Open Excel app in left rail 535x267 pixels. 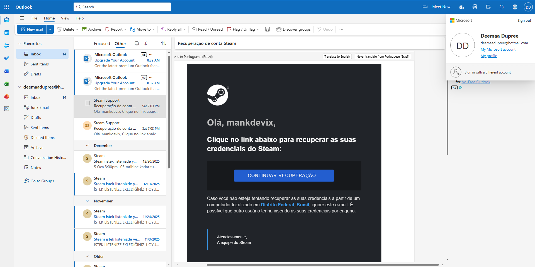pos(7,84)
